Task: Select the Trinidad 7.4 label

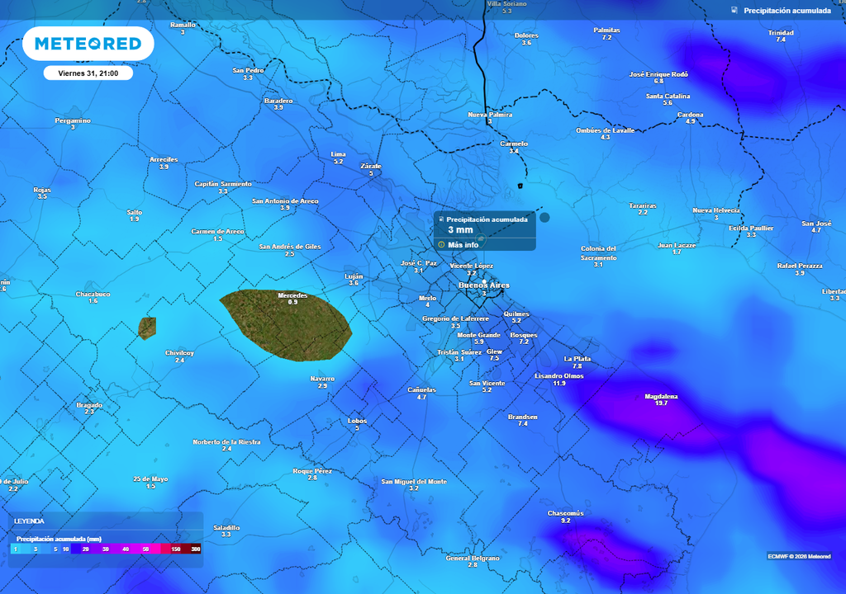Action: click(x=781, y=36)
